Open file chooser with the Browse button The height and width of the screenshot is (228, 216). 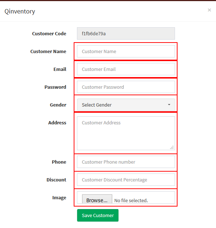[97, 199]
